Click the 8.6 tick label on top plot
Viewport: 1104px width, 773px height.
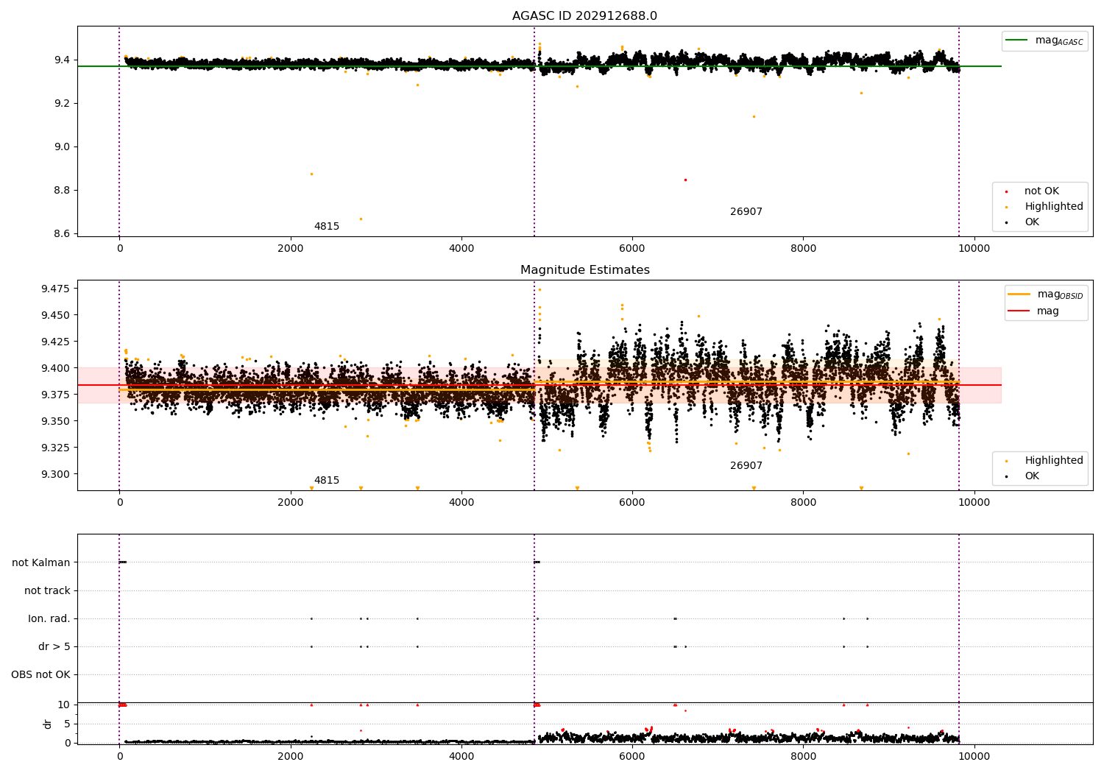point(62,234)
